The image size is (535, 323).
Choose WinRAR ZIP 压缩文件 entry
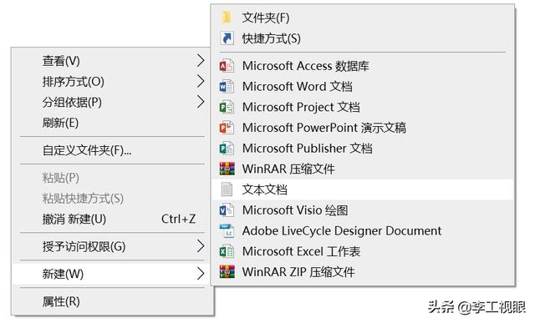[x=362, y=272]
